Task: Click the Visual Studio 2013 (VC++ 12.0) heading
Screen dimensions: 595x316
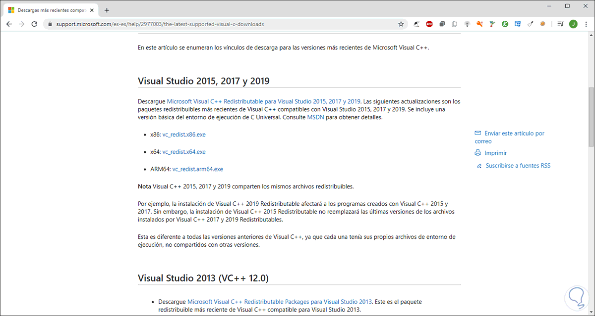Action: (203, 278)
